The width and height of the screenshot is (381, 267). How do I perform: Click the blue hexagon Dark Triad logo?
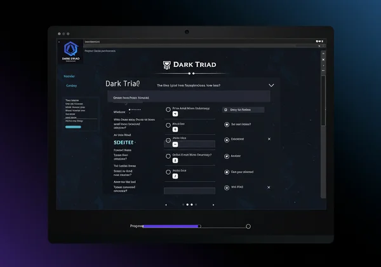[70, 49]
